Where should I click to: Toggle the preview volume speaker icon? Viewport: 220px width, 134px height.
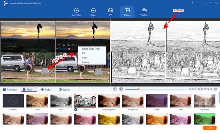pyautogui.click(x=215, y=89)
